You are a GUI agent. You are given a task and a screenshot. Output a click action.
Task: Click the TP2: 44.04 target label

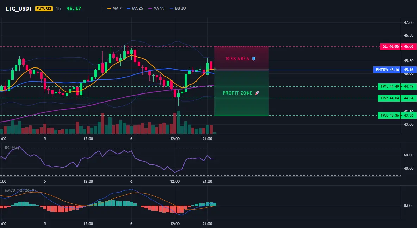click(389, 98)
